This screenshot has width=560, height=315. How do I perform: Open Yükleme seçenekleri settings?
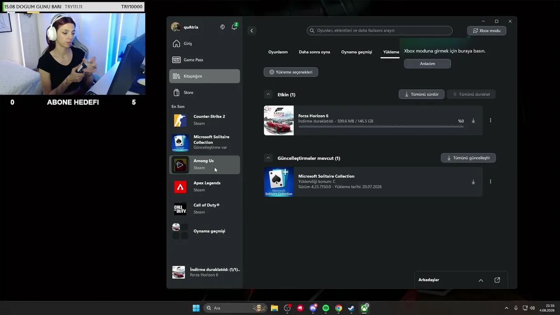[291, 72]
